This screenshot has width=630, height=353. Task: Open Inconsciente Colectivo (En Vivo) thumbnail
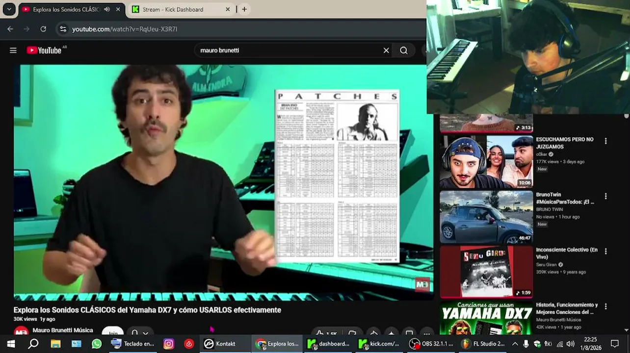[x=486, y=272]
